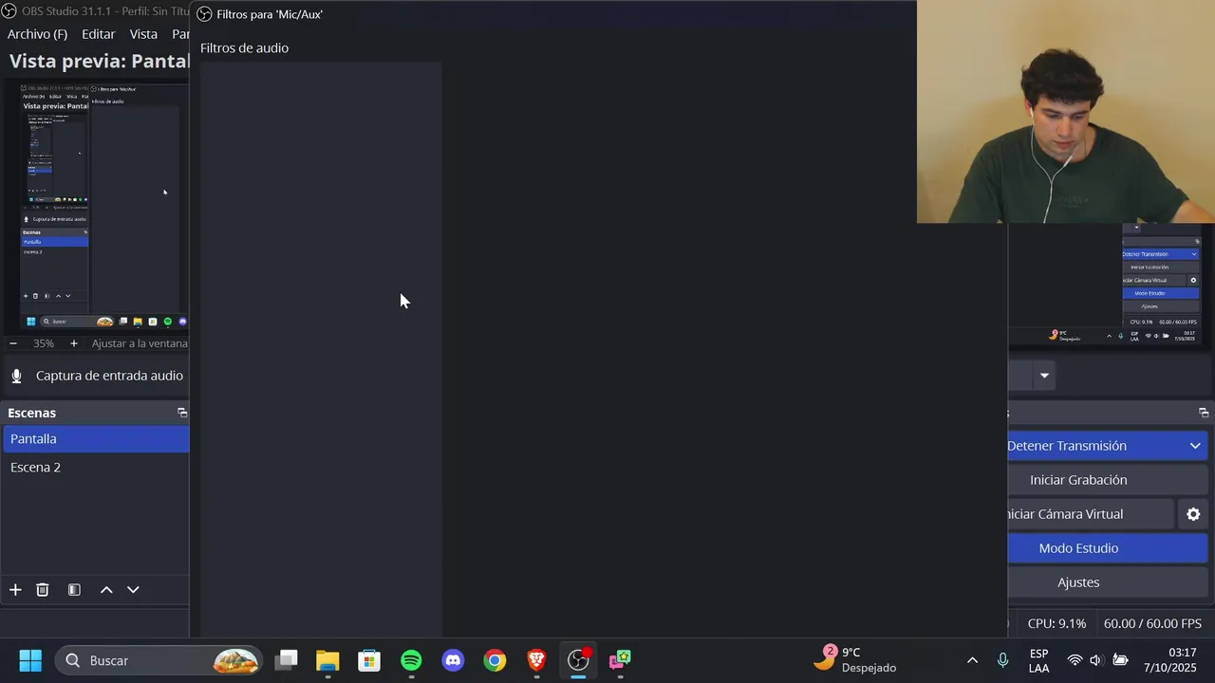1215x683 pixels.
Task: Zoom in the preview with the plus icon
Action: (x=74, y=343)
